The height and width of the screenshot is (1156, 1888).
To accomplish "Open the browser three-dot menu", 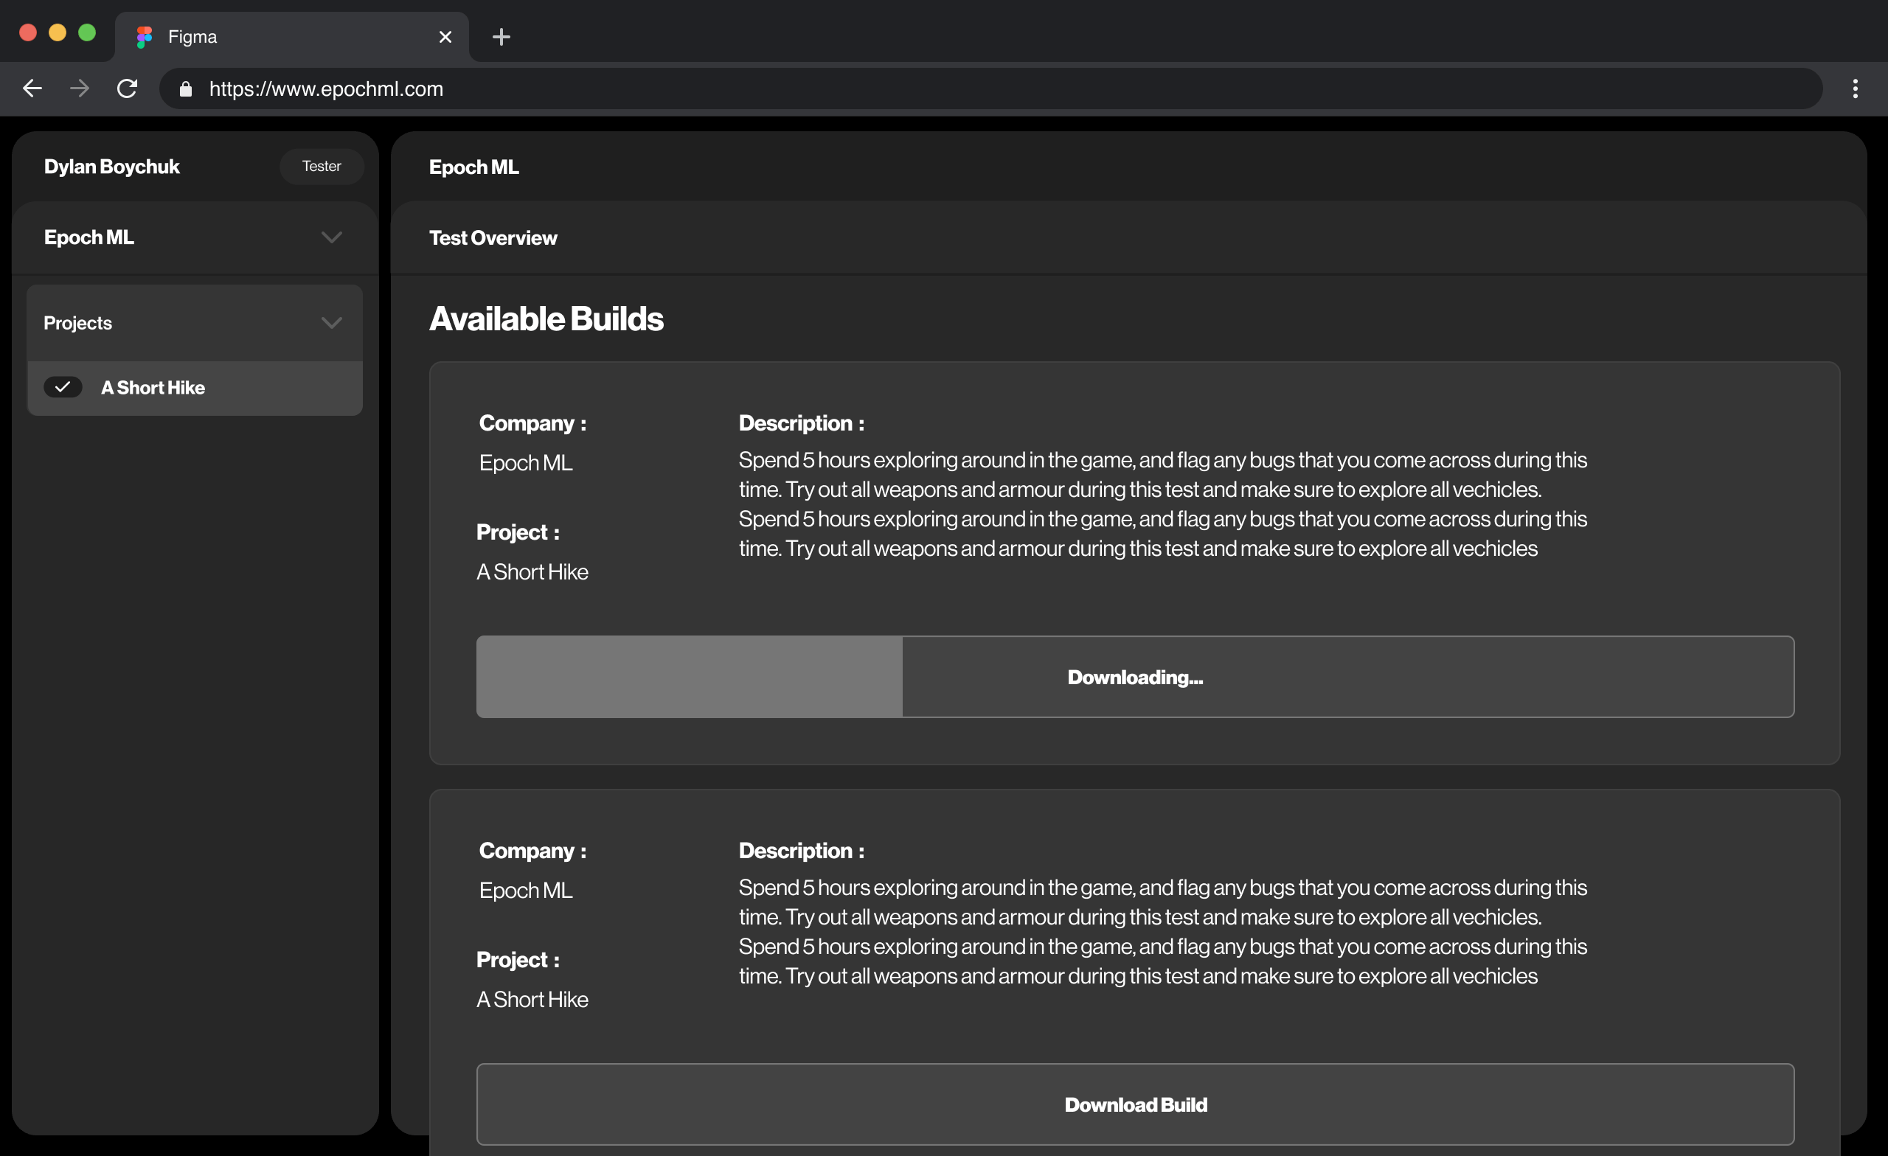I will 1855,89.
